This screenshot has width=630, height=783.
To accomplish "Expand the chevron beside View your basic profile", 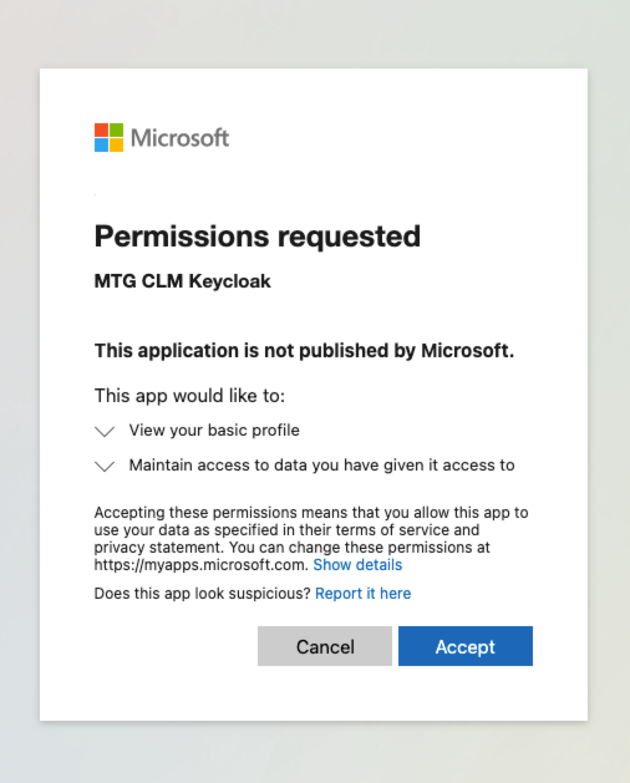I will pyautogui.click(x=105, y=431).
